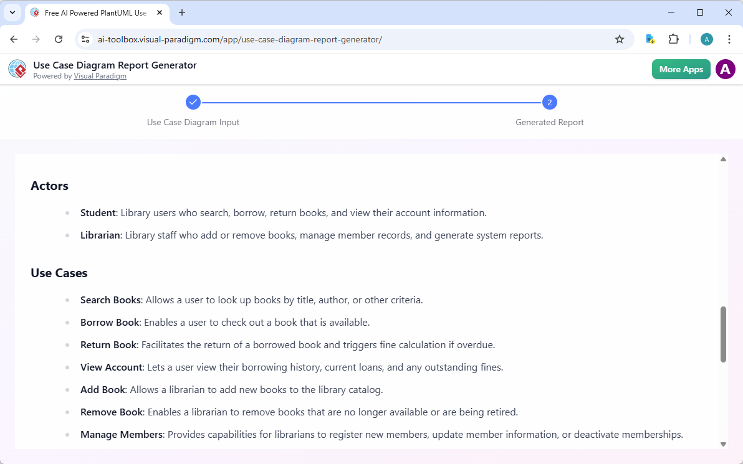The height and width of the screenshot is (464, 743).
Task: Open a new browser tab
Action: coord(181,12)
